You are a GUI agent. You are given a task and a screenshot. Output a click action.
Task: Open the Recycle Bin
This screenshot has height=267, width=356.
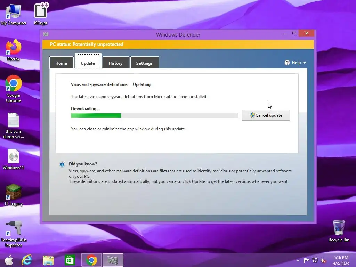tap(339, 231)
